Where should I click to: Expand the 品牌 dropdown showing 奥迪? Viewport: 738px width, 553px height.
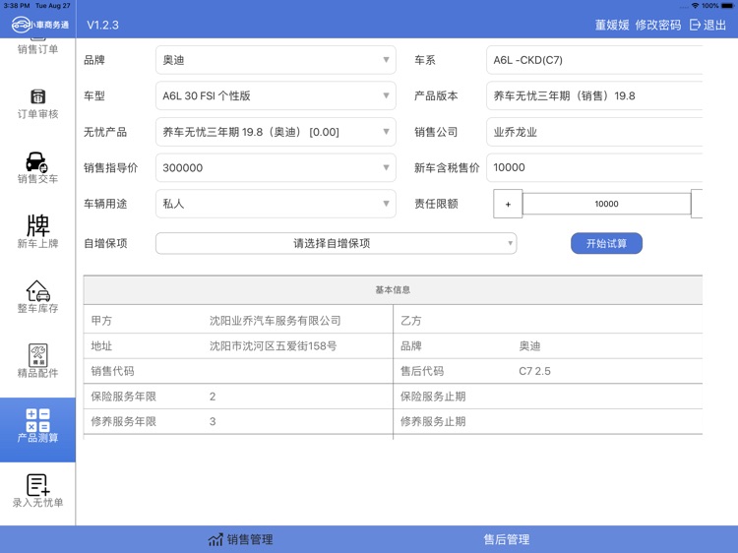pyautogui.click(x=276, y=60)
